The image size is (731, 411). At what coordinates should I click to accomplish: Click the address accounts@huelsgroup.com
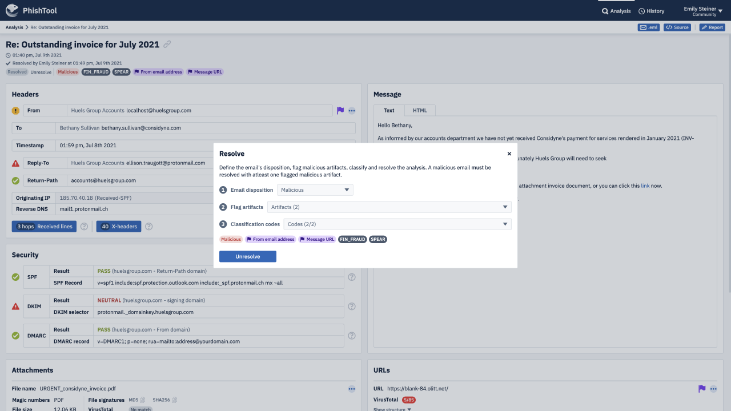(x=103, y=180)
